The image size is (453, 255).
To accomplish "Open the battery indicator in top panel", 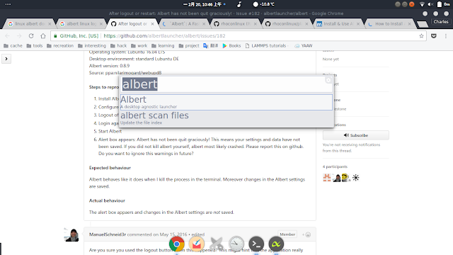I will tap(440, 4).
